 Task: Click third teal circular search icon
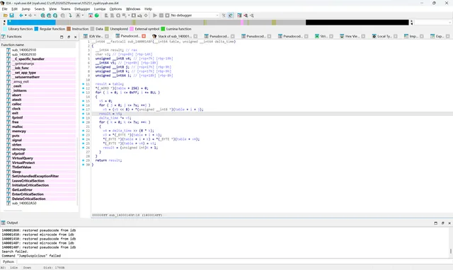pyautogui.click(x=55, y=16)
